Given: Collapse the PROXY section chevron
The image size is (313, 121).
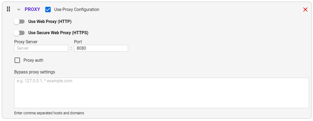Looking at the screenshot, I should coord(19,9).
